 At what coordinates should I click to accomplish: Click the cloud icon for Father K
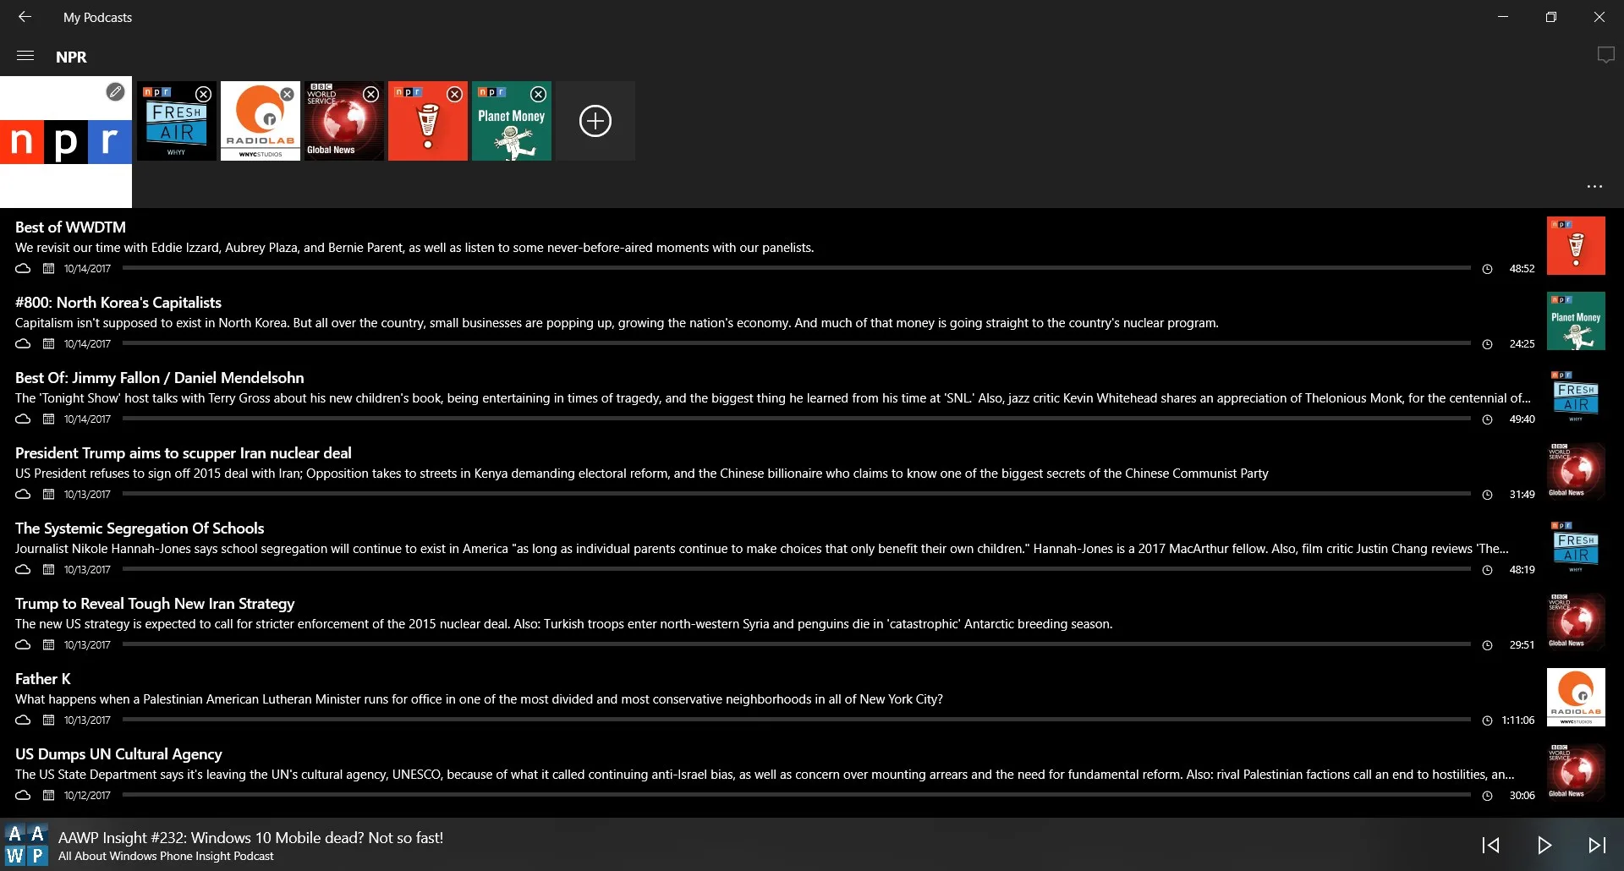pyautogui.click(x=23, y=720)
